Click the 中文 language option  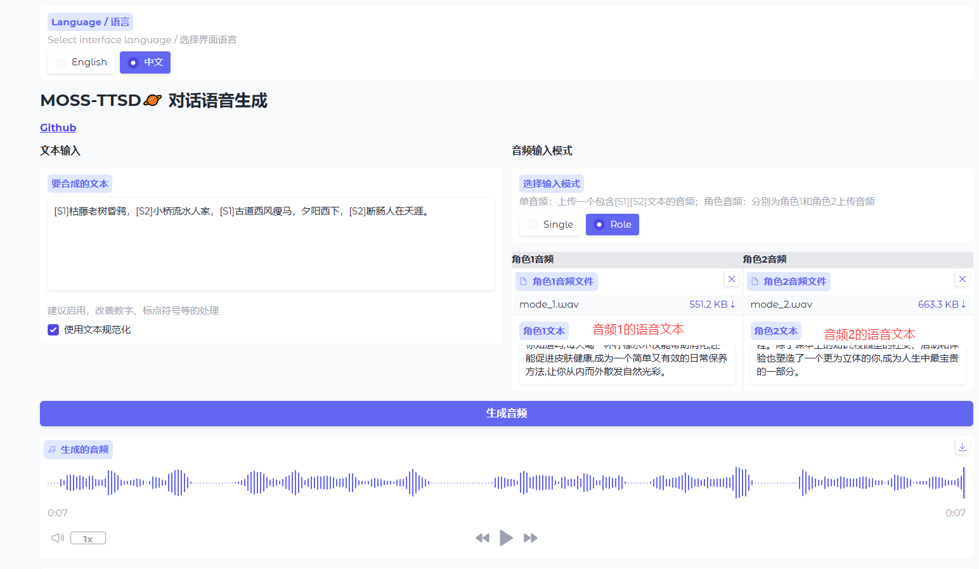pyautogui.click(x=145, y=62)
